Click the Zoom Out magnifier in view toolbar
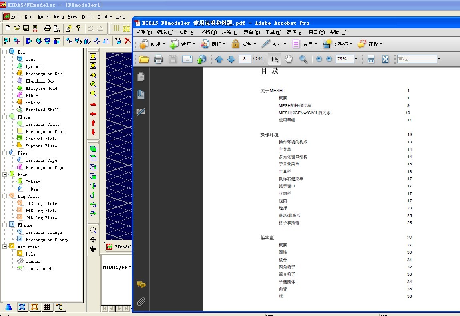Screen dimensions: 460x316 point(93,94)
